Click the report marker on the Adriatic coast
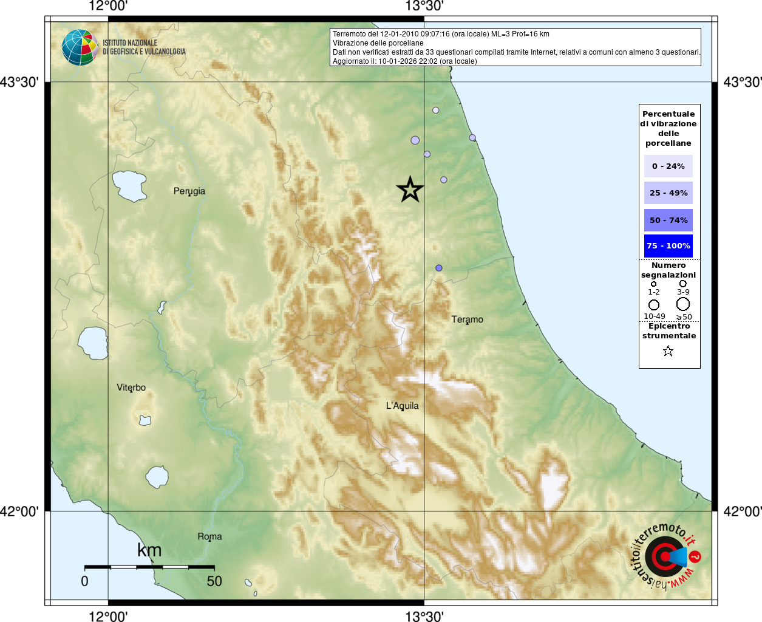This screenshot has width=762, height=622. click(x=472, y=138)
